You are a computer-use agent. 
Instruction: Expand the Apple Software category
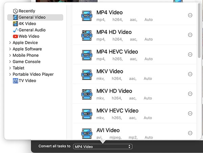point(10,49)
